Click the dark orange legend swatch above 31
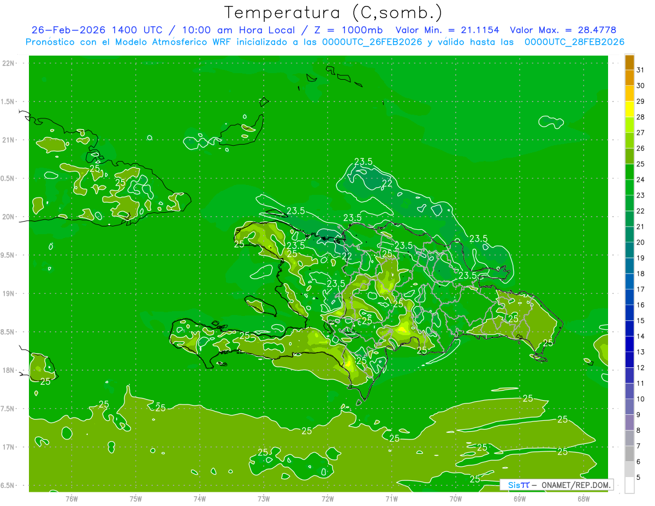Screen dimensions: 655x506 pyautogui.click(x=629, y=62)
